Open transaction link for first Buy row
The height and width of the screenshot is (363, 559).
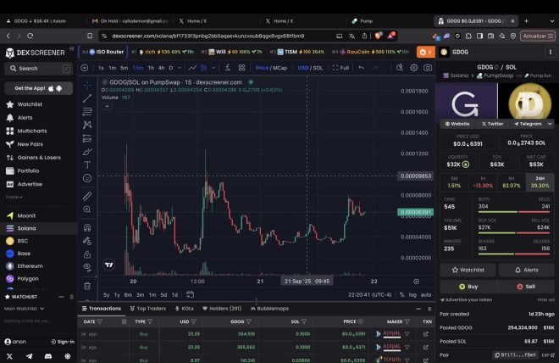point(426,334)
